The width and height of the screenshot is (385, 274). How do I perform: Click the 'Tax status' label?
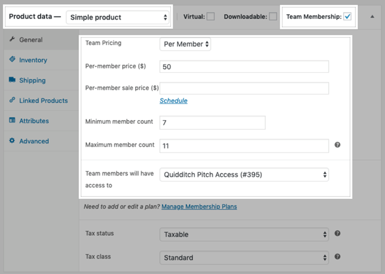click(99, 233)
